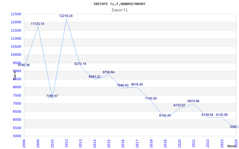Click the Anno axis label

point(232,146)
